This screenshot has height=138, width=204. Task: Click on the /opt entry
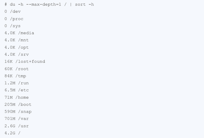17,48
